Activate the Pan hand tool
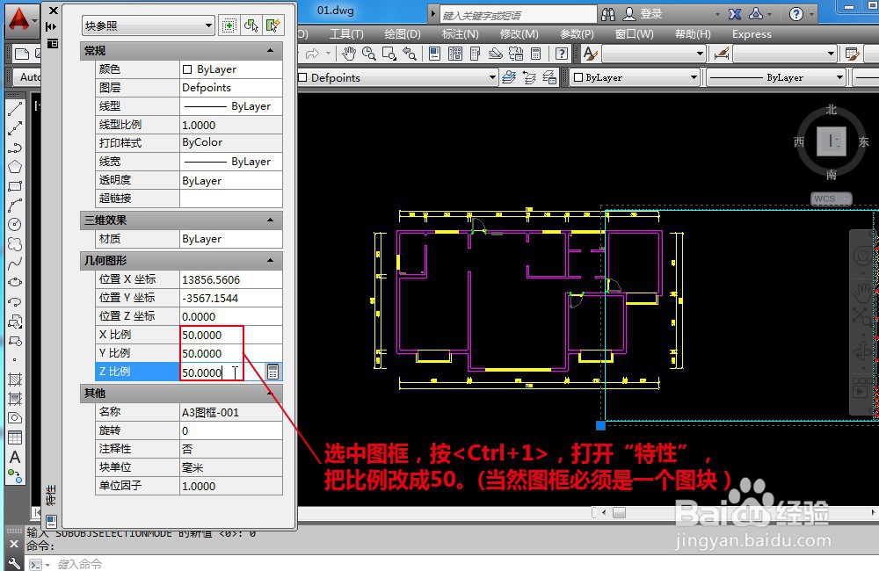 click(349, 54)
